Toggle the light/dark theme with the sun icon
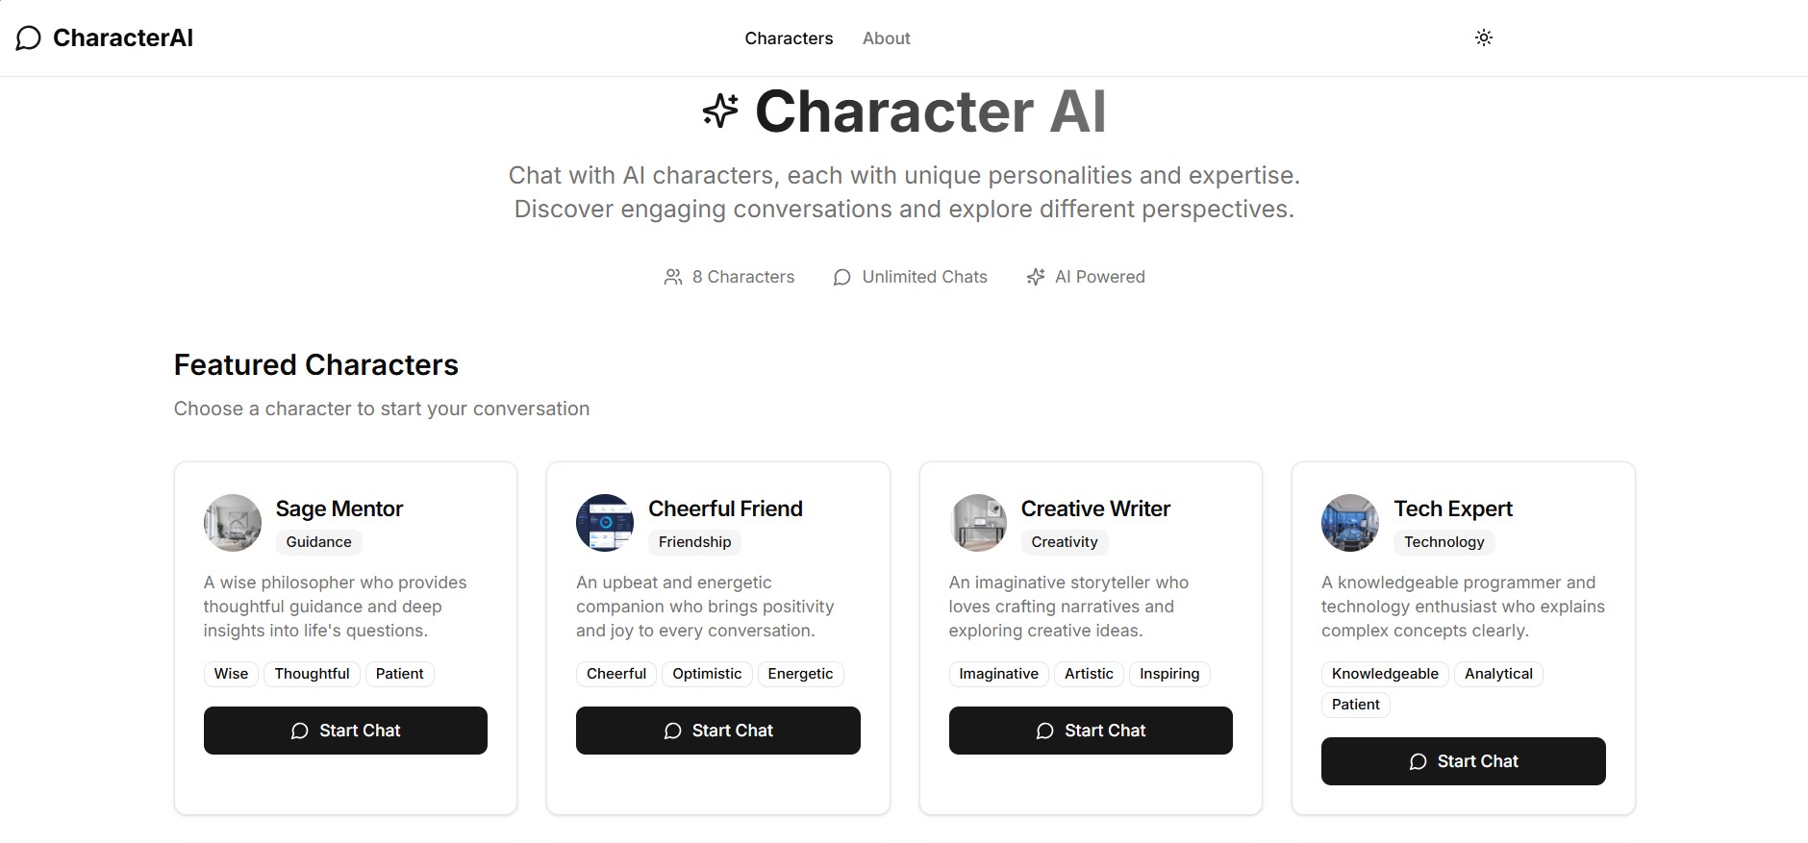Viewport: 1808px width, 843px height. point(1483,37)
